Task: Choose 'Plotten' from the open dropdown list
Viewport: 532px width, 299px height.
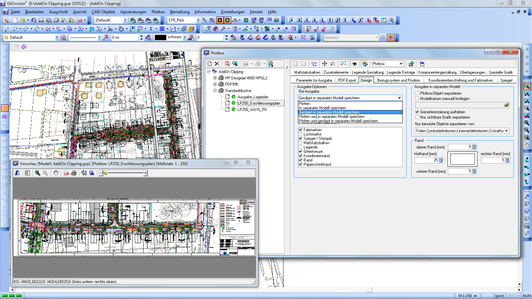Action: 304,104
